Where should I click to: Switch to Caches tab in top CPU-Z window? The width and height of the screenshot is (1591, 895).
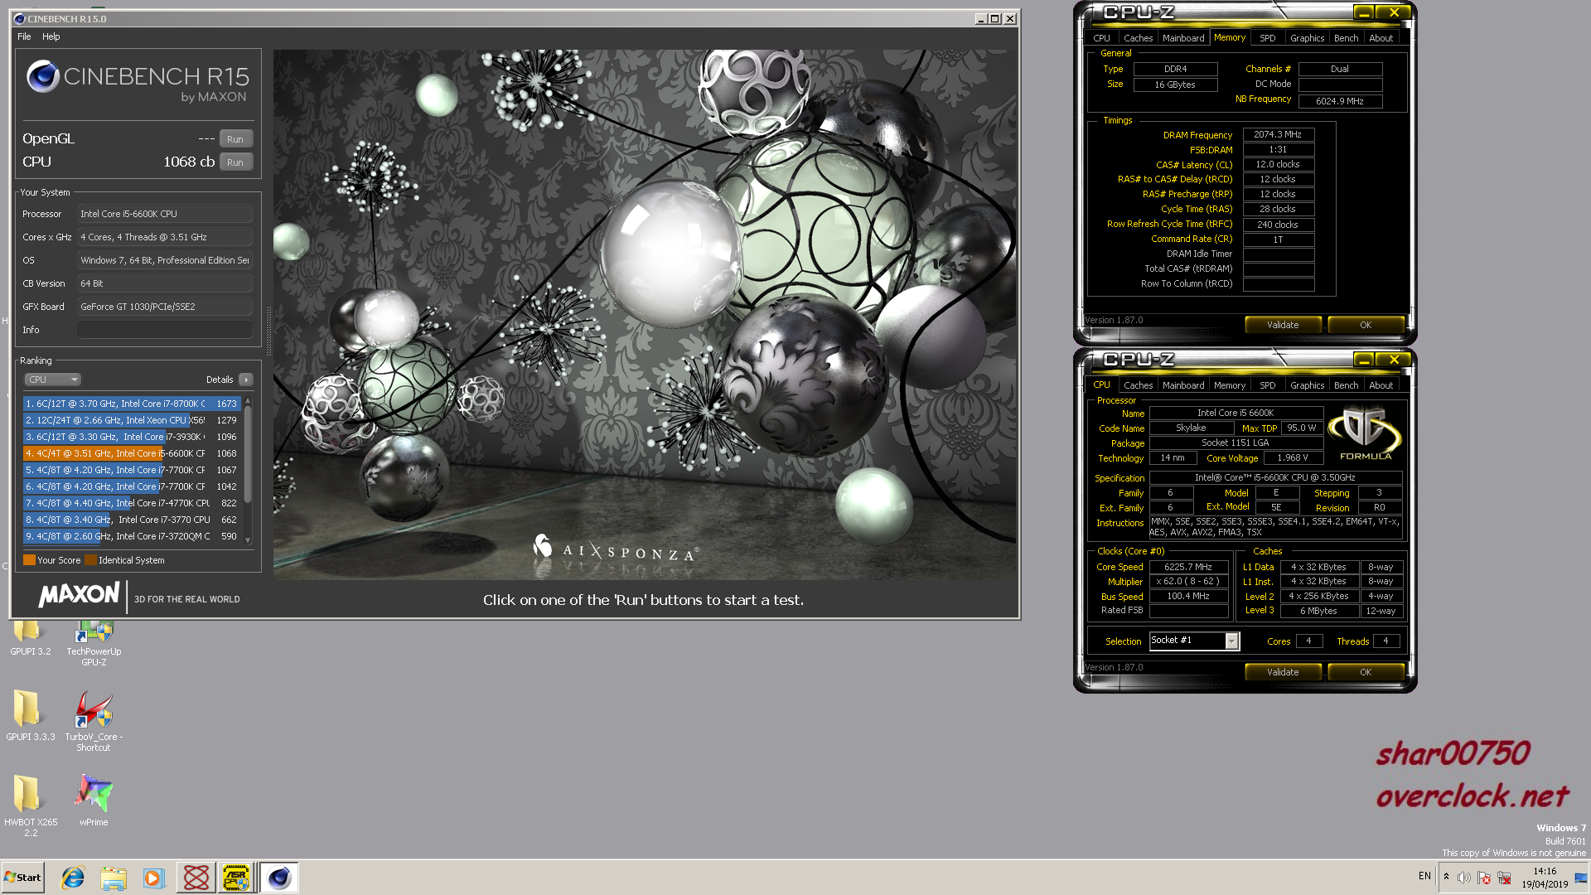[1138, 38]
